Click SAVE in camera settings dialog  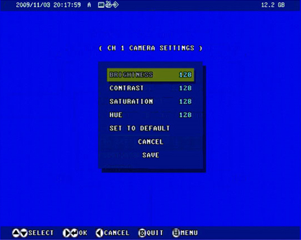point(151,155)
